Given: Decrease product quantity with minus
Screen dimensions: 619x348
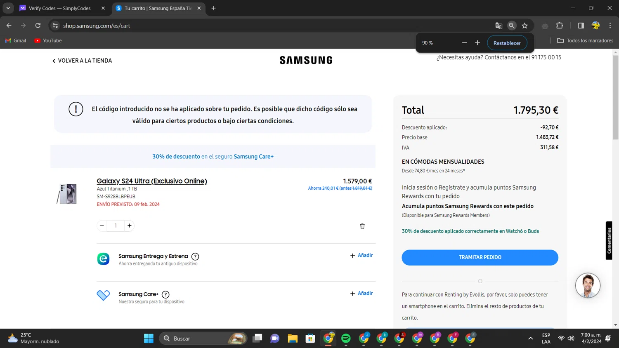Looking at the screenshot, I should pos(102,226).
